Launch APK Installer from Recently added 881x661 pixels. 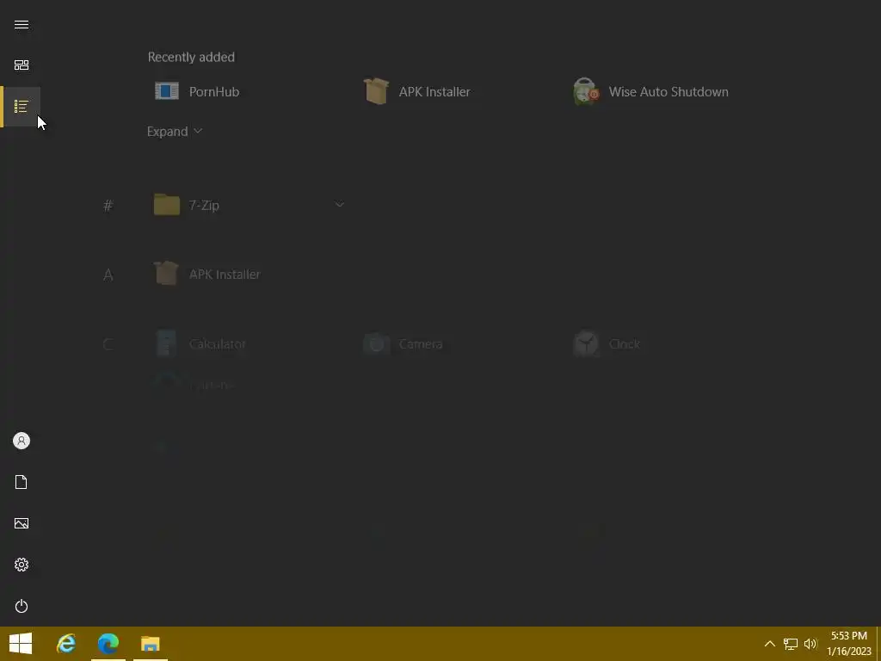pyautogui.click(x=417, y=91)
